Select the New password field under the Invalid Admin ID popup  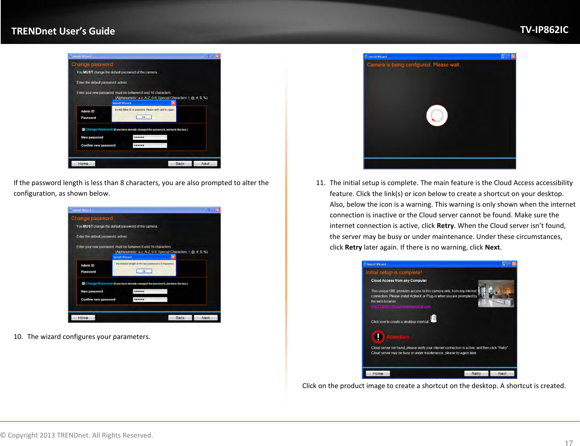pyautogui.click(x=150, y=137)
